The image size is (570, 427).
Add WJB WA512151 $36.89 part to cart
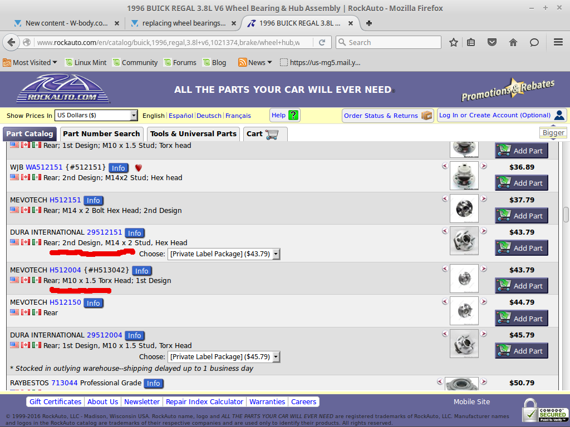[x=521, y=183]
